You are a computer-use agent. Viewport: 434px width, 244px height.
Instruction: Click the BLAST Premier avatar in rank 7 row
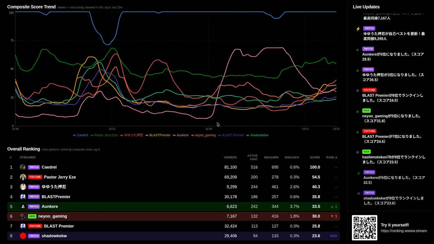(x=23, y=226)
